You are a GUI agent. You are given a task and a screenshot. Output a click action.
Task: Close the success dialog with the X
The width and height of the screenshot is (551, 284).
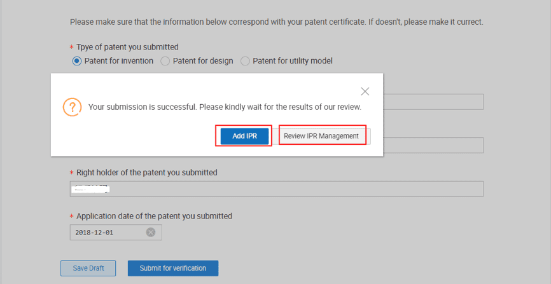pyautogui.click(x=365, y=91)
